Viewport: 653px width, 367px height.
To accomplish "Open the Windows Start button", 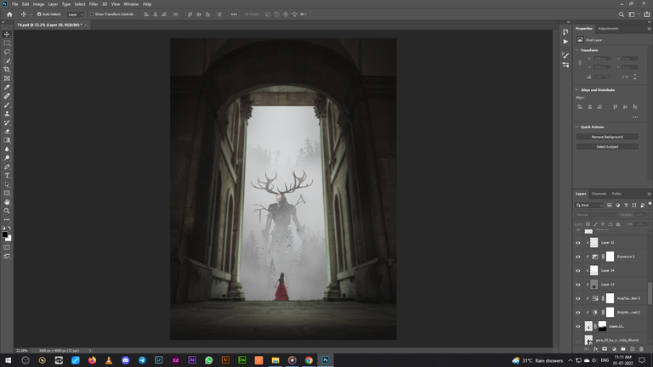I will 8,360.
